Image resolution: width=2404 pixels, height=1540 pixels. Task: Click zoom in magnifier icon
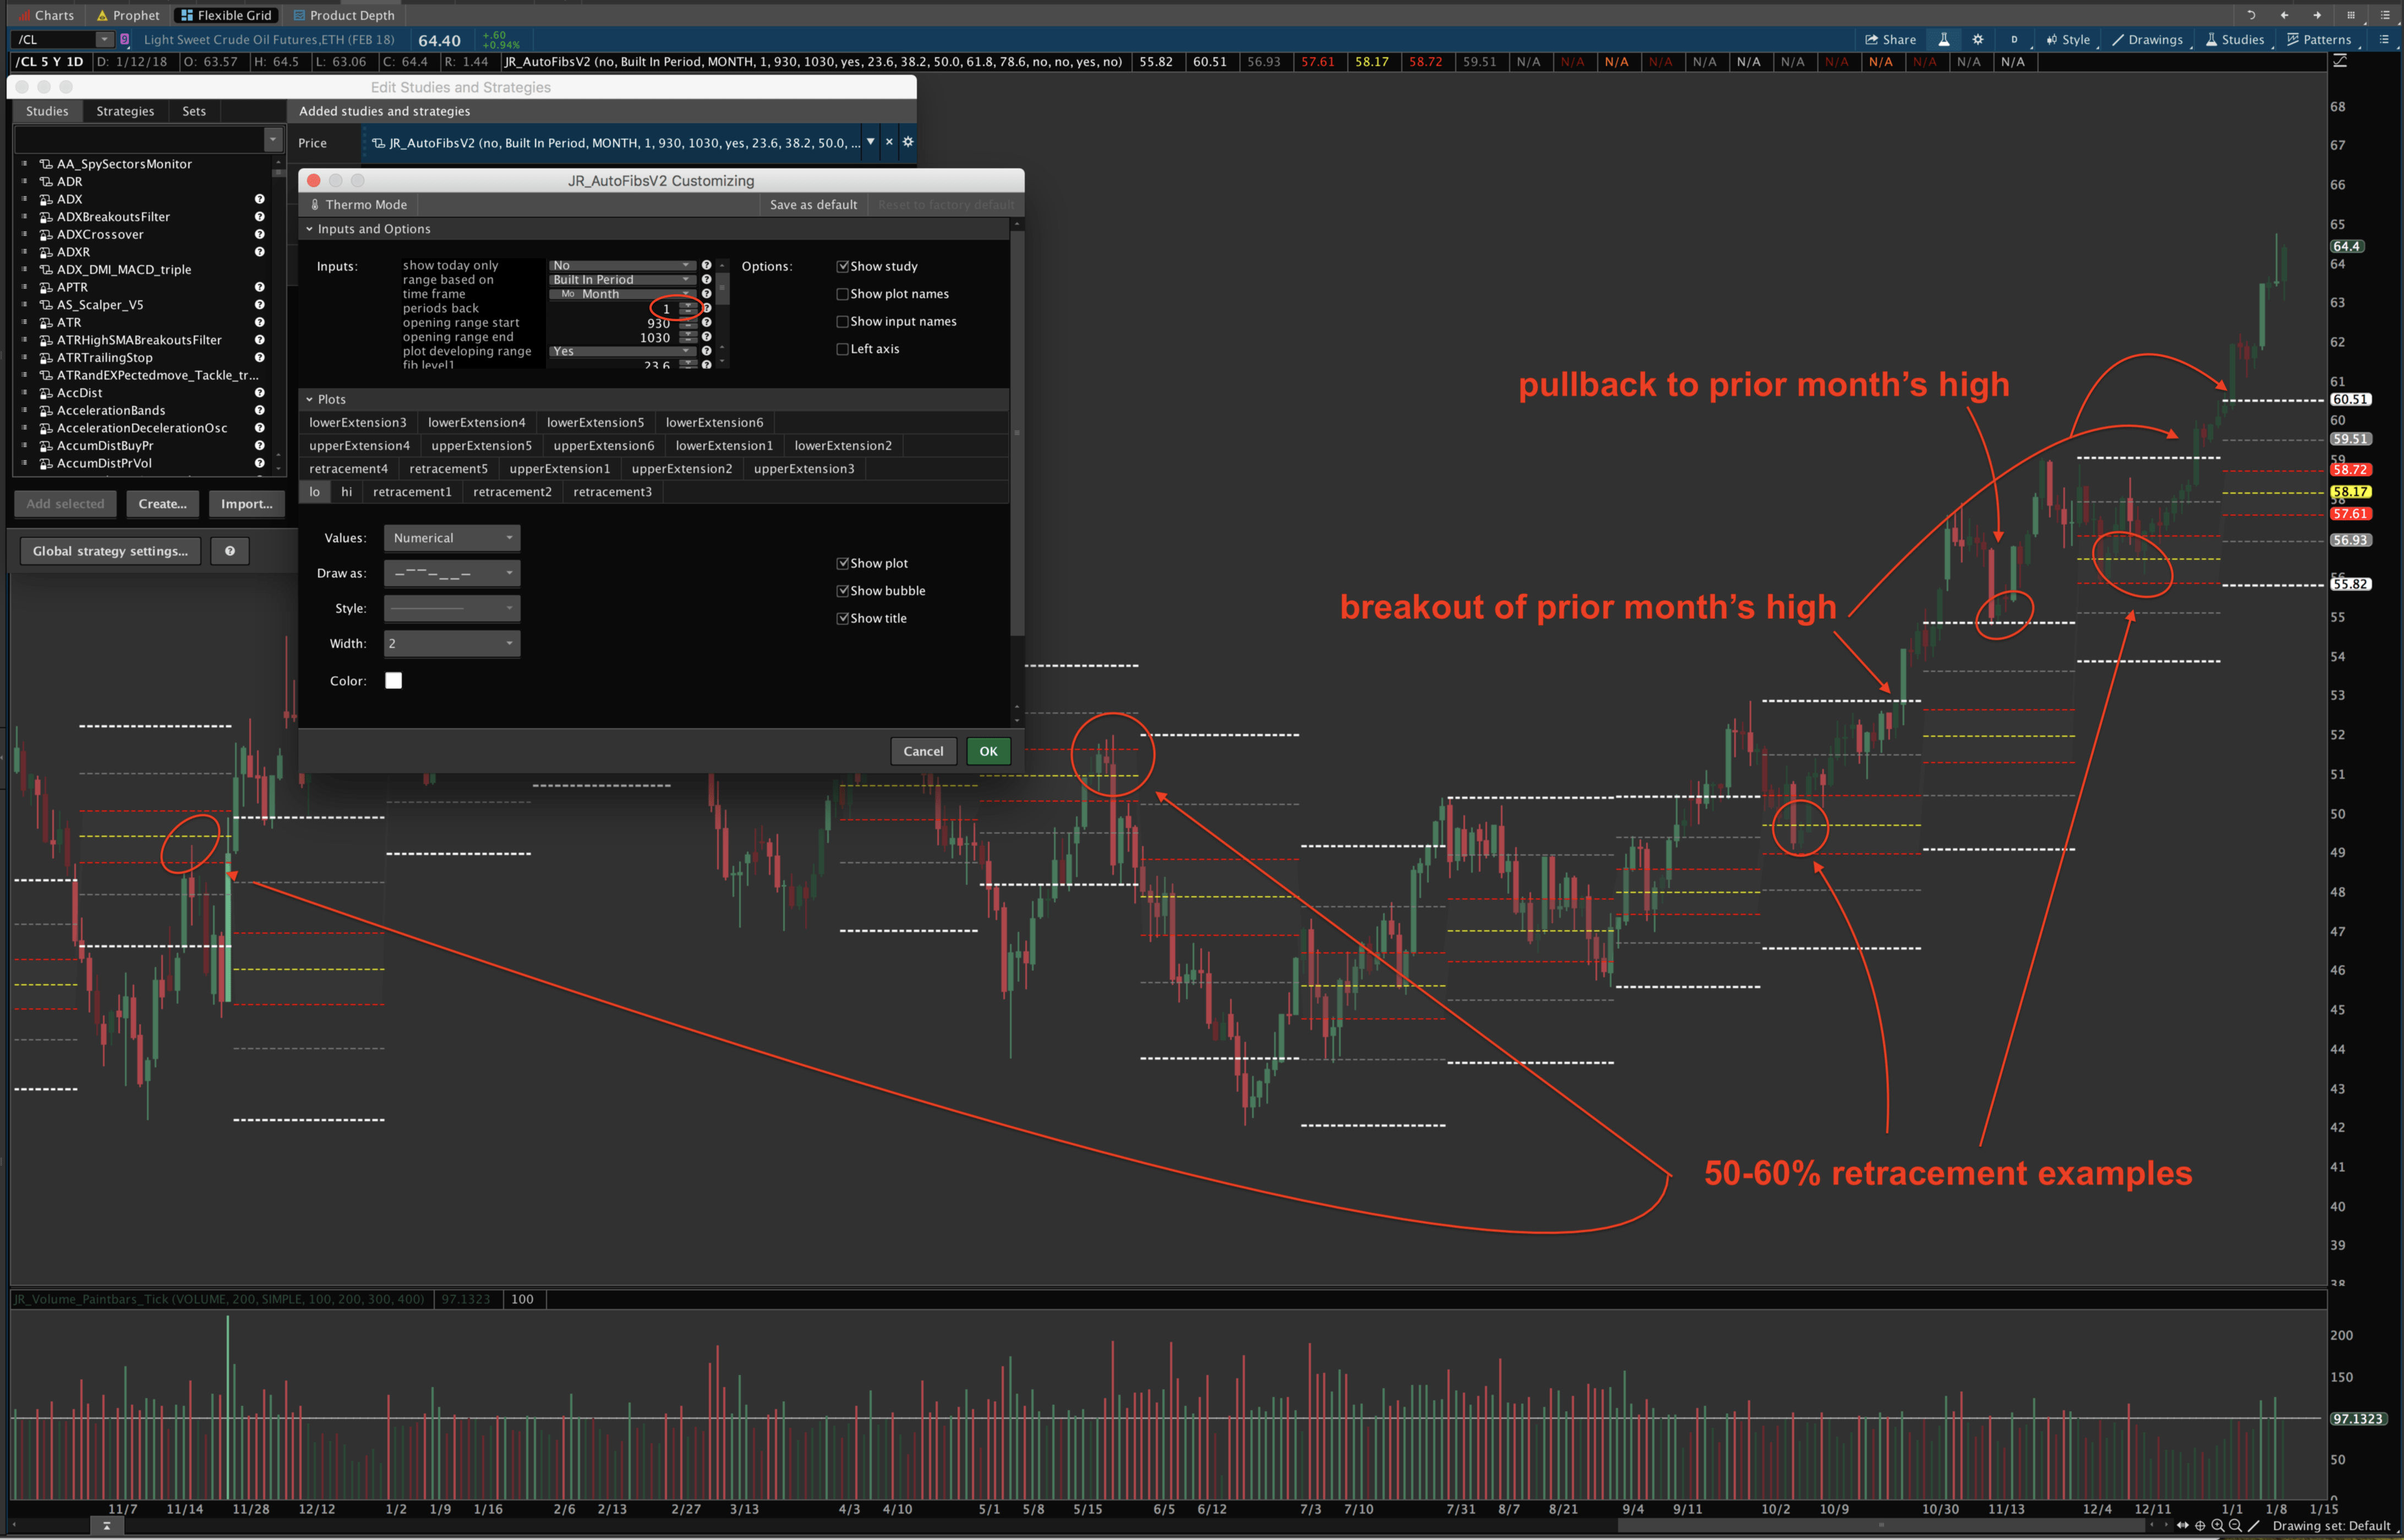2217,1525
